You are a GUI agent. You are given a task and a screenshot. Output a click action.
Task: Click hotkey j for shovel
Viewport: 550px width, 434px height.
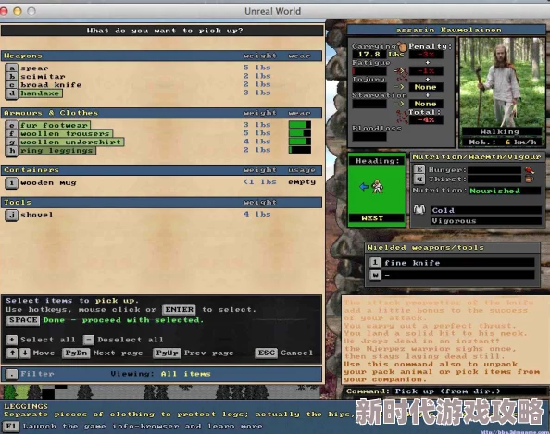pos(12,215)
